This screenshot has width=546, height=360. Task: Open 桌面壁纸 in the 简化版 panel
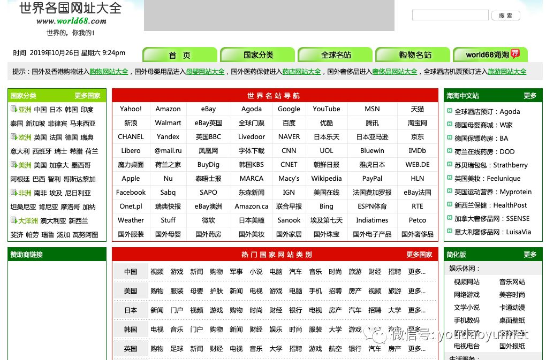tap(512, 320)
